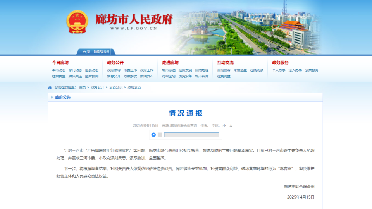Choose 个人办事 service link

(x=279, y=70)
